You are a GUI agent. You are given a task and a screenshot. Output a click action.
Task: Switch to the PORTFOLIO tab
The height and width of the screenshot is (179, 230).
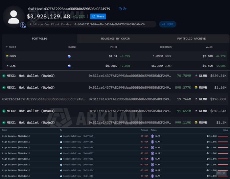point(40,39)
